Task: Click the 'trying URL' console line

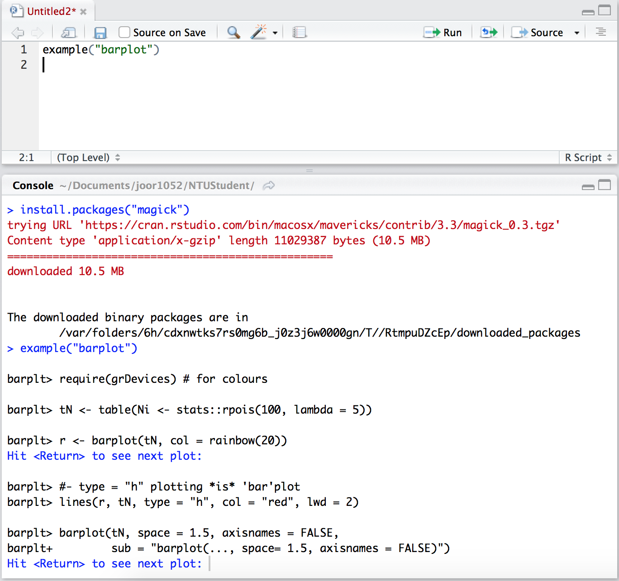Action: (x=284, y=225)
